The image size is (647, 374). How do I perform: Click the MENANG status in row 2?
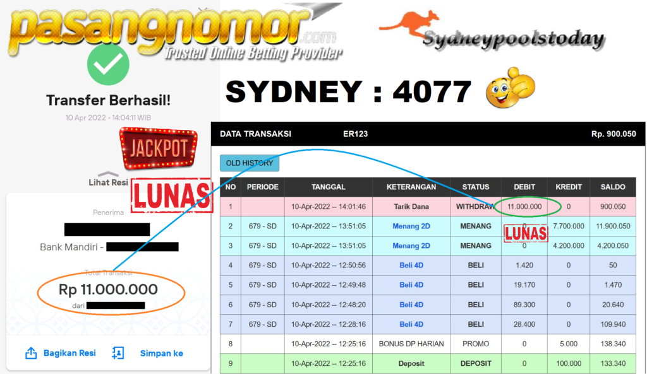475,226
